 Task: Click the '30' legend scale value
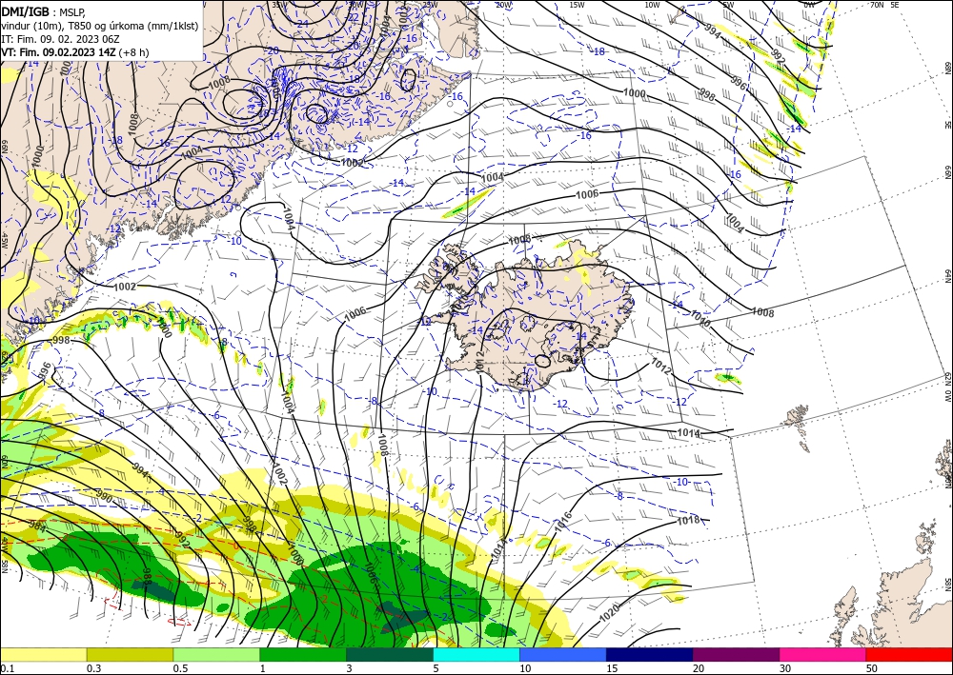tap(785, 668)
